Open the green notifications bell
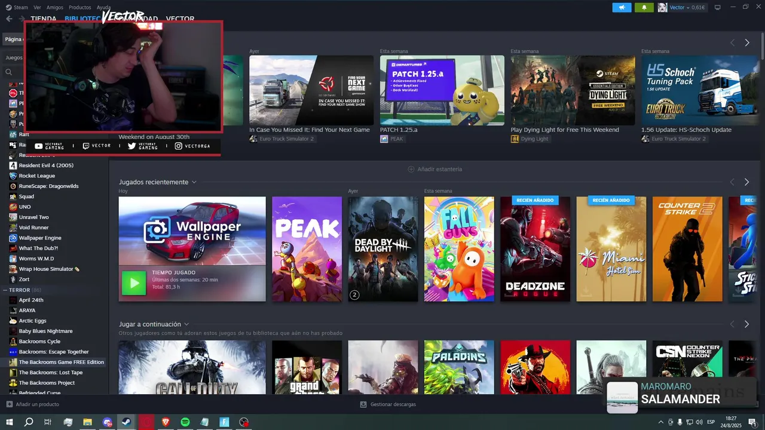765x430 pixels. (x=644, y=8)
